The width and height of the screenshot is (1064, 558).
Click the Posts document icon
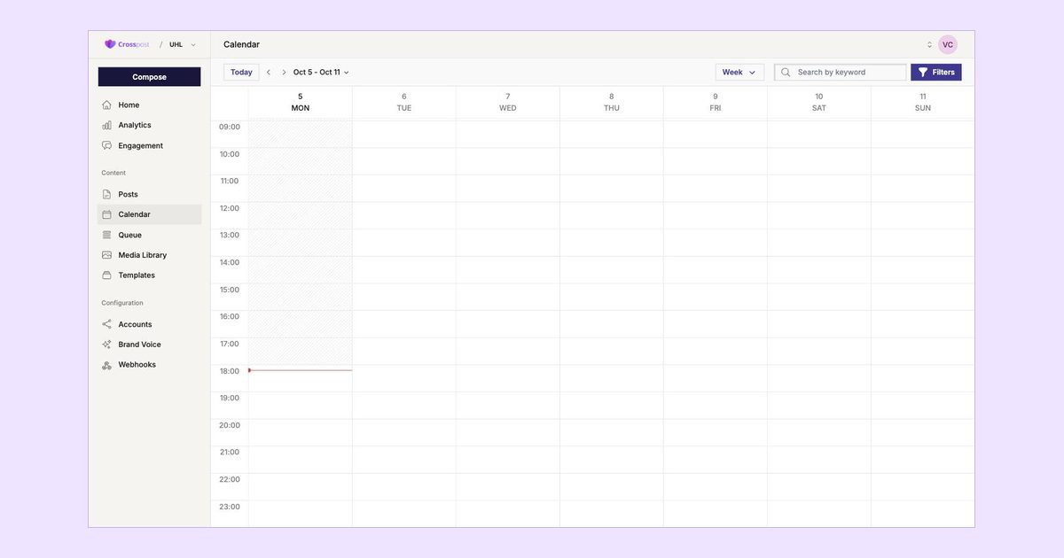pyautogui.click(x=106, y=194)
